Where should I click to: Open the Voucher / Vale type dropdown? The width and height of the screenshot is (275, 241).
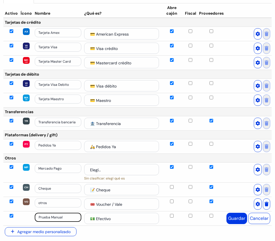pos(121,204)
